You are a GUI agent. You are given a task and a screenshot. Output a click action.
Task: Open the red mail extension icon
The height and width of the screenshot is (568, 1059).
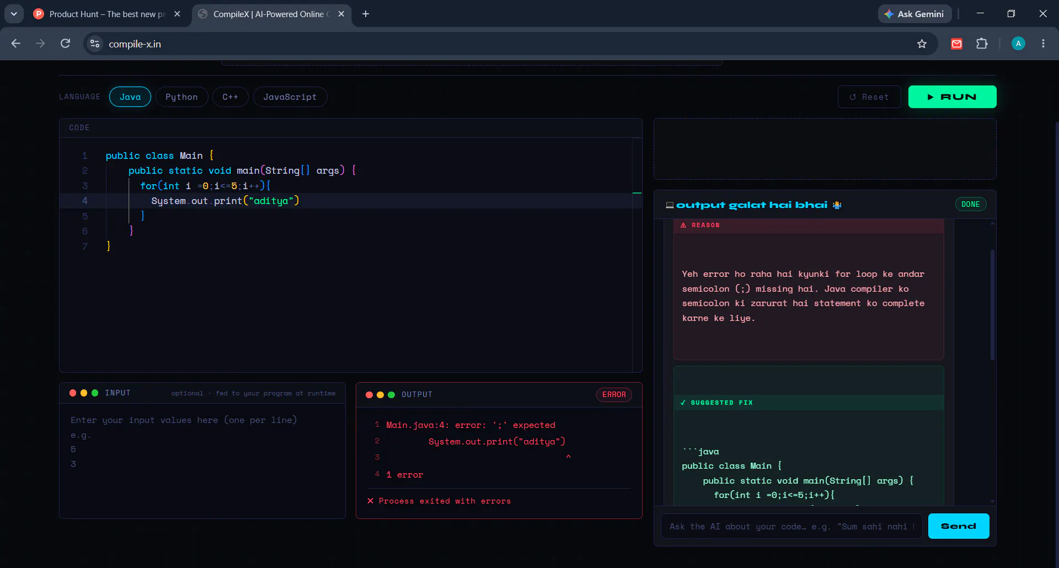point(957,44)
